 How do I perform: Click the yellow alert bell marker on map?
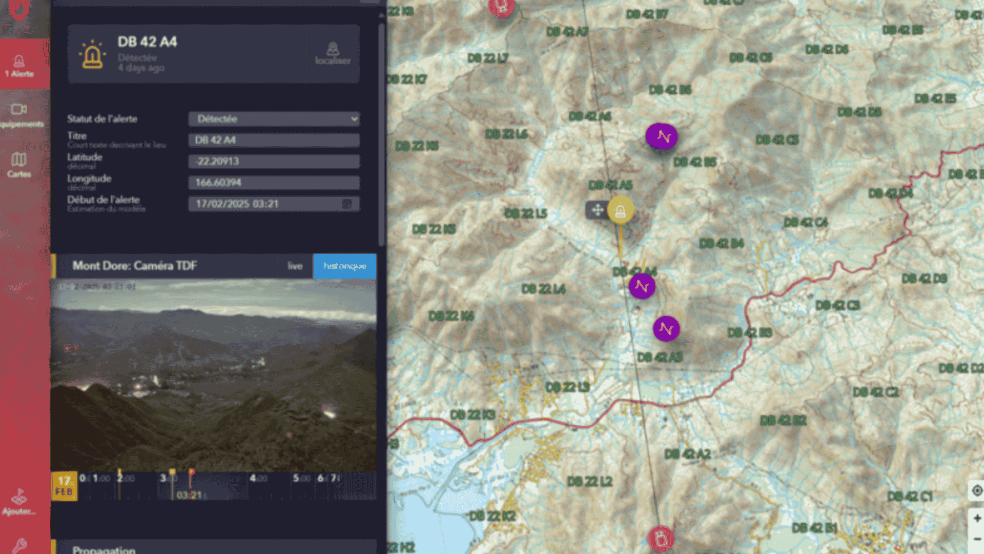click(621, 210)
